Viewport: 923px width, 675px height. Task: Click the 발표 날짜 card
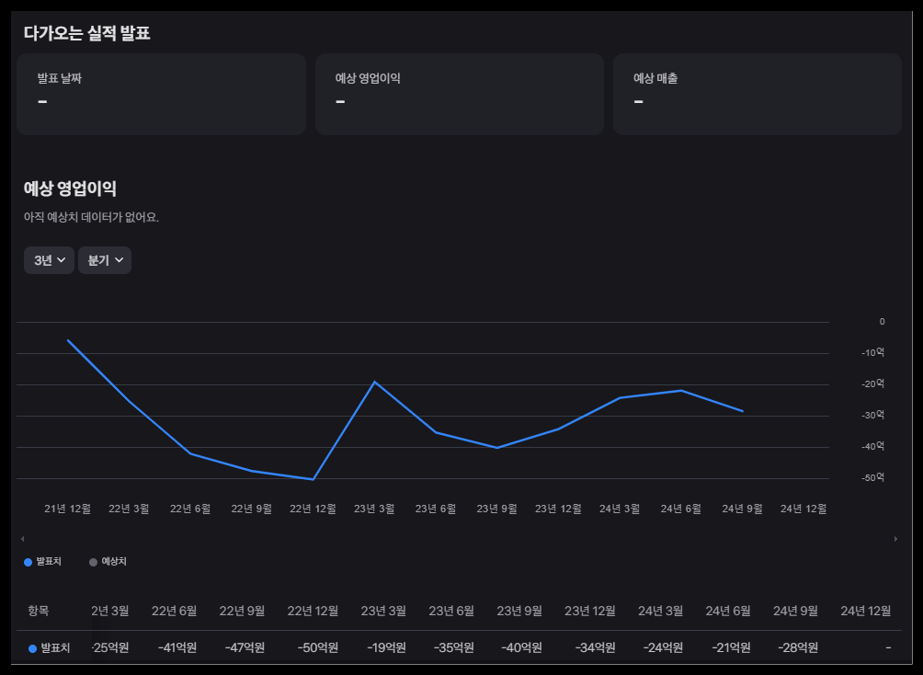[x=161, y=94]
